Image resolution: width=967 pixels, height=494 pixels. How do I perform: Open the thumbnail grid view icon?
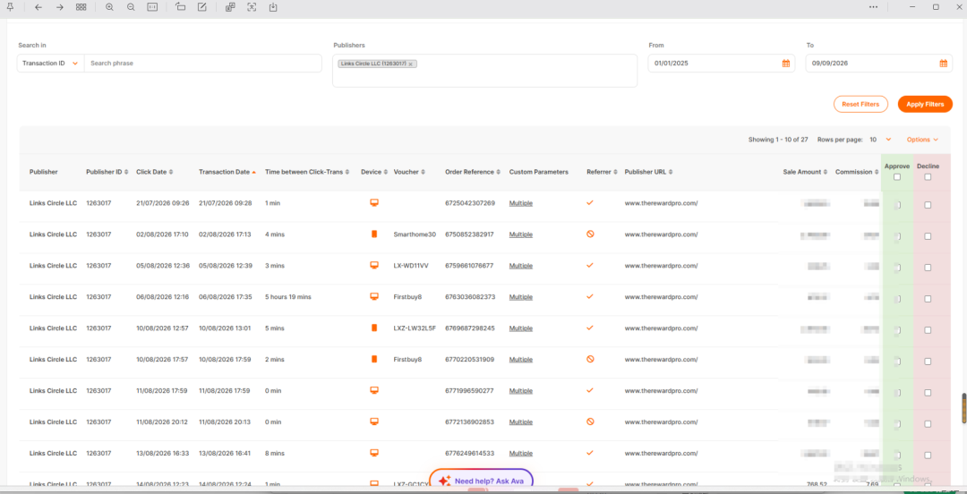81,7
